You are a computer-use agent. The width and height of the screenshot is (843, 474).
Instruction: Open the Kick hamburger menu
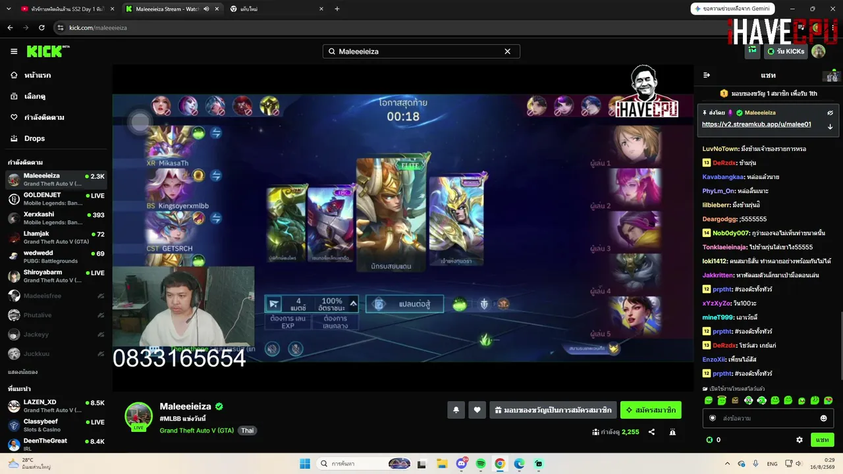point(14,51)
